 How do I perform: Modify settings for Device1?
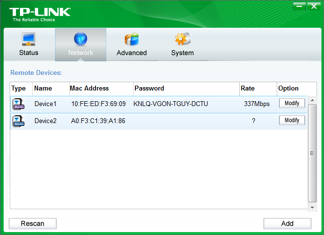pyautogui.click(x=292, y=103)
